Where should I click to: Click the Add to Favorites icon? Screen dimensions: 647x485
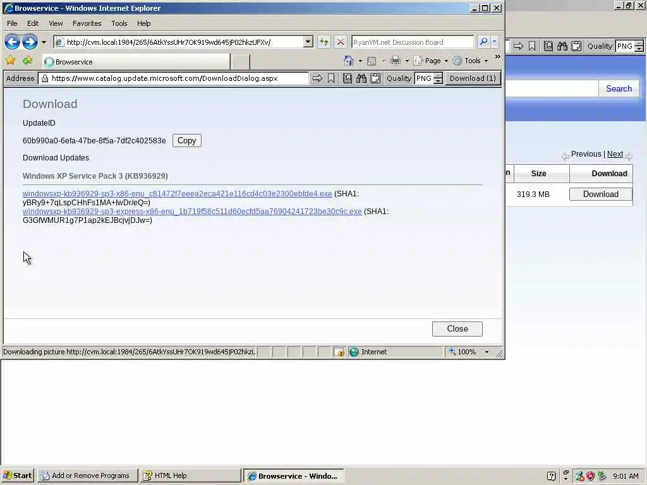[x=28, y=61]
